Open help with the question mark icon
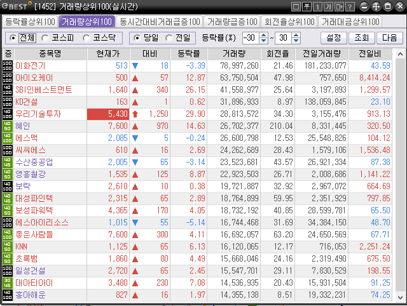Viewport: 407px width, 306px height. coord(350,7)
